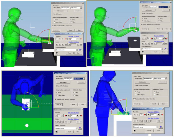The width and height of the screenshot is (174, 137).
Task: Select Z translate axis in manipulator showing 200
Action: pos(149,38)
